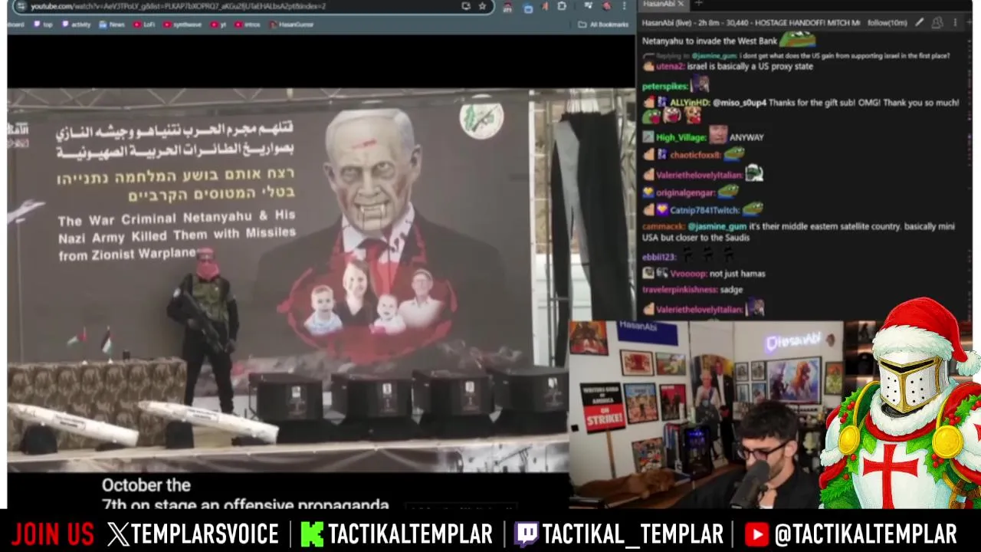Open the 'activity' bookmark

coord(76,25)
